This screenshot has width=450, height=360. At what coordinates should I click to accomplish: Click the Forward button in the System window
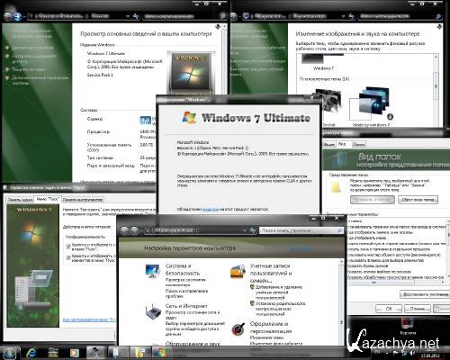[x=17, y=16]
